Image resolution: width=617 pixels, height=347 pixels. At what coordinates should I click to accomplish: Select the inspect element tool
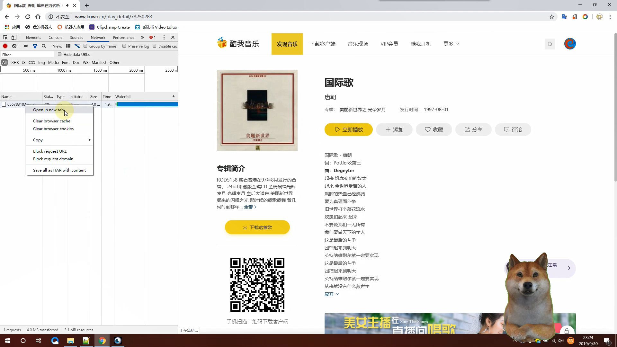(5, 37)
